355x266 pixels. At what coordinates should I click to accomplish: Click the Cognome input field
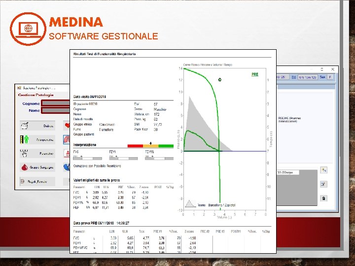pyautogui.click(x=55, y=103)
